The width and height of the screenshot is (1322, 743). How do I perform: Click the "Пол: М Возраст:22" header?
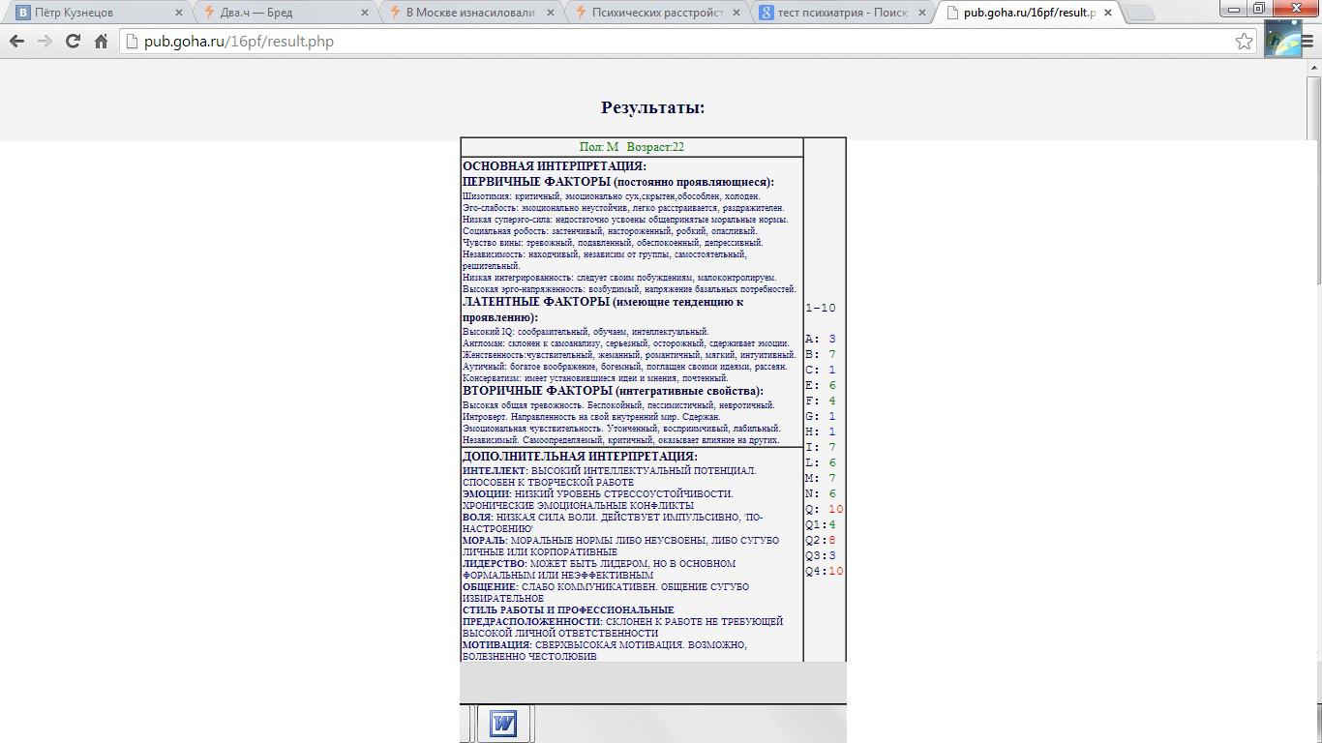[x=632, y=147]
